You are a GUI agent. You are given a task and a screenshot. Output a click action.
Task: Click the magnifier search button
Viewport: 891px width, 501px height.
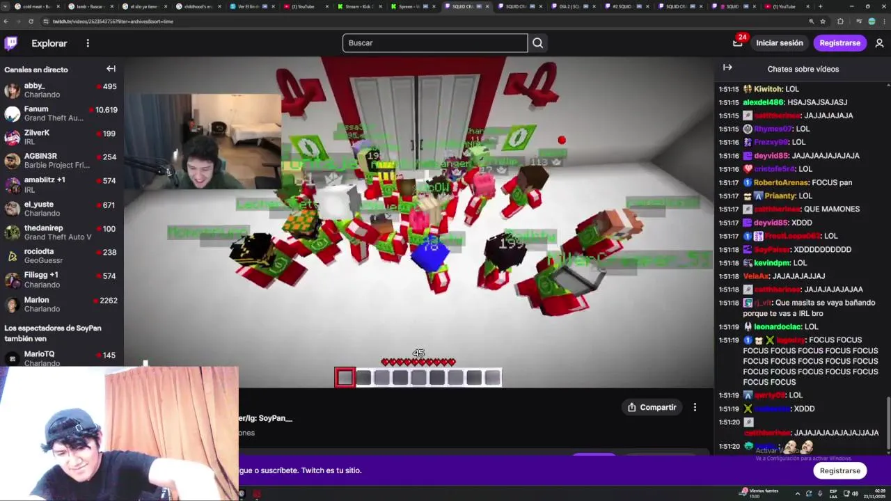click(x=537, y=43)
